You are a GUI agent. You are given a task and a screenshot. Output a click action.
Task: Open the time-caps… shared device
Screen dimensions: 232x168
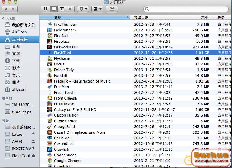click(20, 112)
